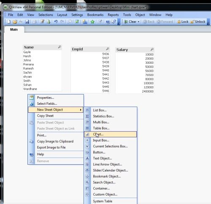Image resolution: width=211 pixels, height=204 pixels.
Task: Click the Name list box search icon
Action: [60, 47]
